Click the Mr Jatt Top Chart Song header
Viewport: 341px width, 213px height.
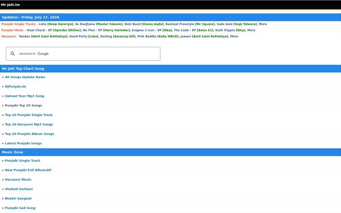click(170, 69)
